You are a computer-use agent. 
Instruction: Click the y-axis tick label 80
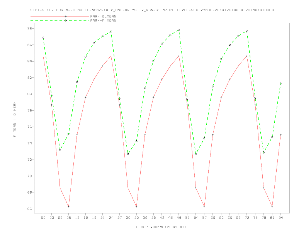29,94
